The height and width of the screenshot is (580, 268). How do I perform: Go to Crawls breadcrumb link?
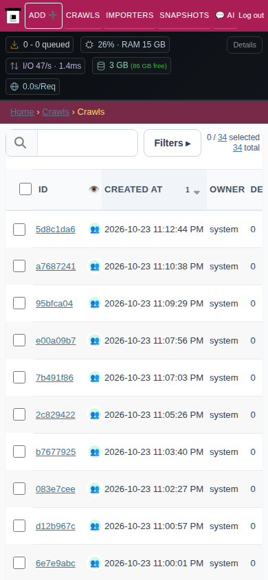tap(56, 112)
